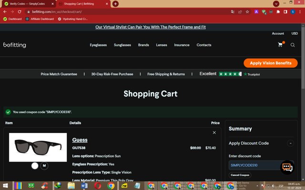Viewport: 305px width, 190px height.
Task: Open the Chrome three-dot menu
Action: [x=300, y=12]
